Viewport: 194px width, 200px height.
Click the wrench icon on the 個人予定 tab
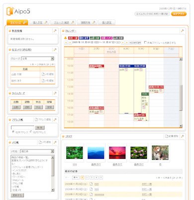(x=46, y=22)
